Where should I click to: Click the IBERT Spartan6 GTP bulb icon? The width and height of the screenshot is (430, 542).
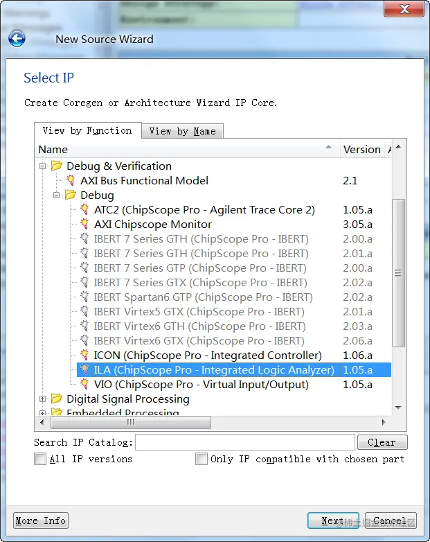click(x=84, y=297)
